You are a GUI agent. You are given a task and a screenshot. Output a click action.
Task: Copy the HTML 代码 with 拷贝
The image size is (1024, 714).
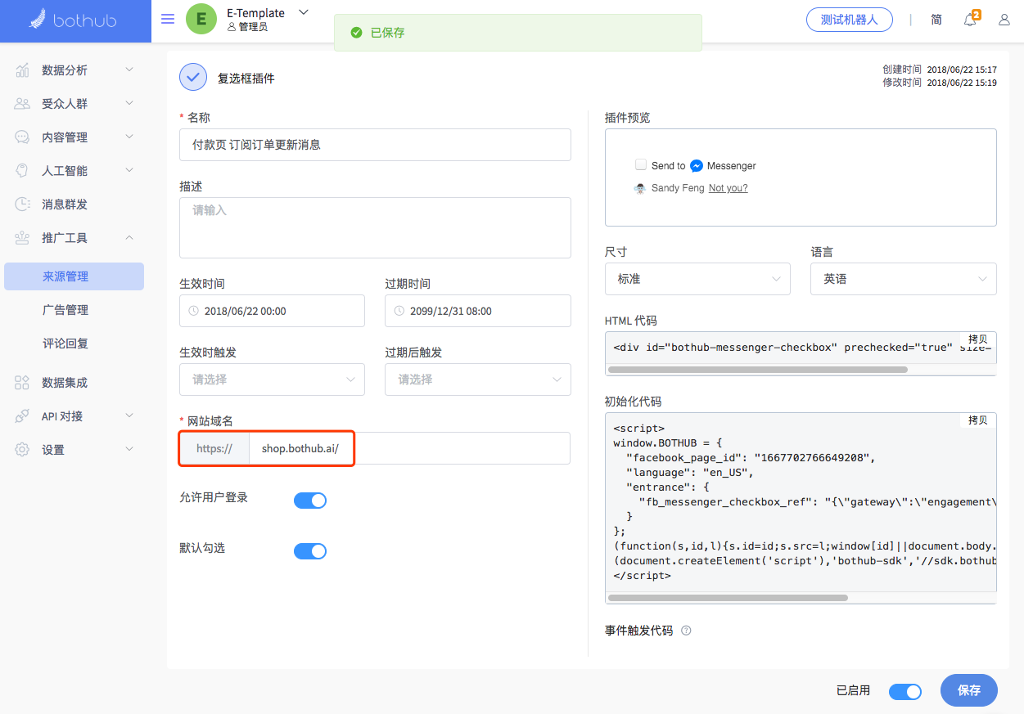coord(977,339)
